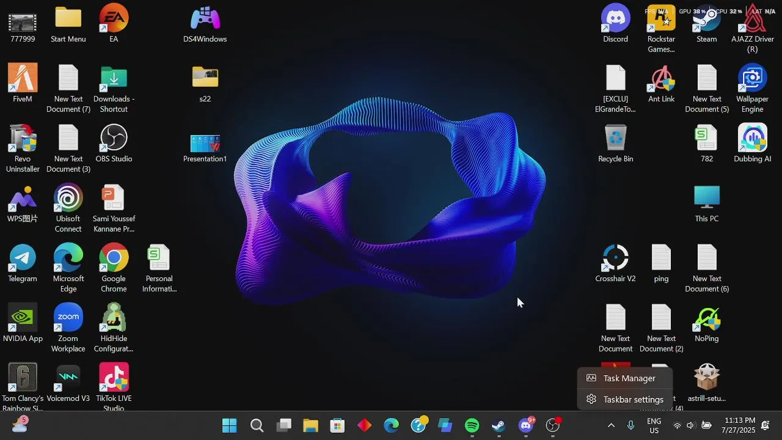Select the Ant Link desktop icon

click(661, 84)
